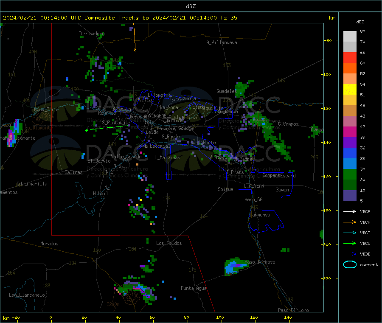Click the 'G_ALVEAR' map label
This screenshot has height=323, width=382.
point(254,186)
